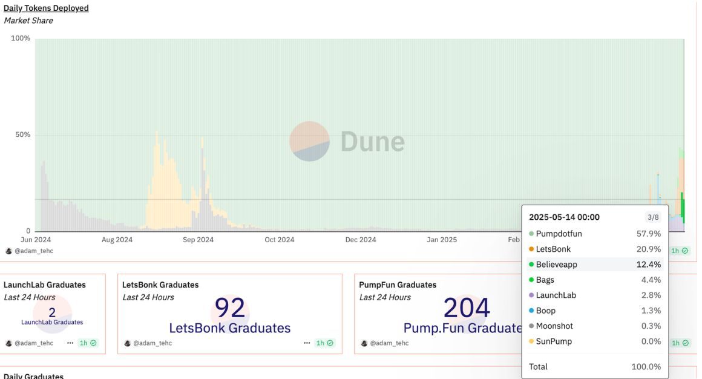702x379 pixels.
Task: Click author avatar icon below the market share chart
Action: pos(8,251)
